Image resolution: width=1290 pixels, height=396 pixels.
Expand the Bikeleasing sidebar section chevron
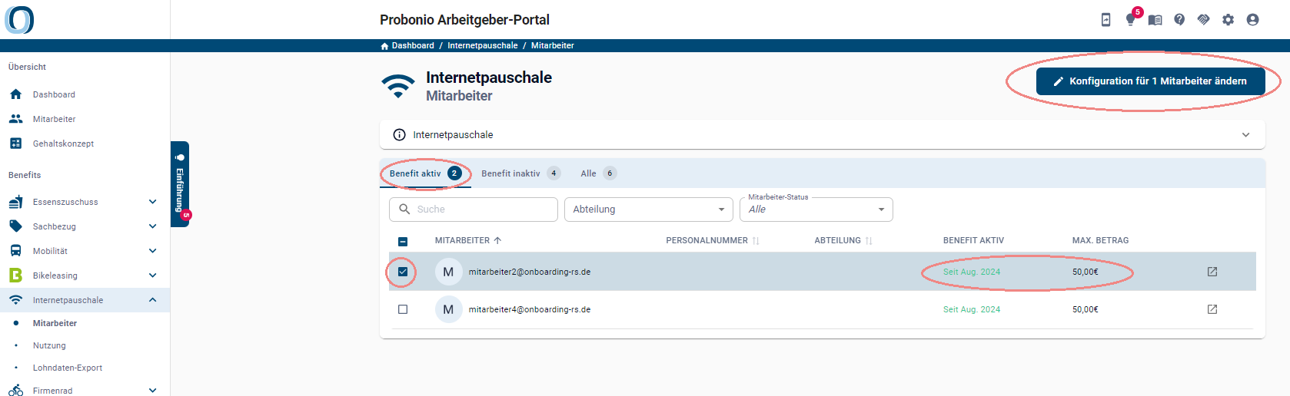(152, 276)
